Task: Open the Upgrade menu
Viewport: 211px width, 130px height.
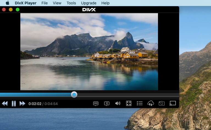Action: 89,3
